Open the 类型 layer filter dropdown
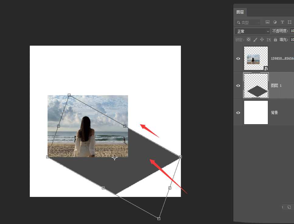The height and width of the screenshot is (224, 294). [x=248, y=22]
